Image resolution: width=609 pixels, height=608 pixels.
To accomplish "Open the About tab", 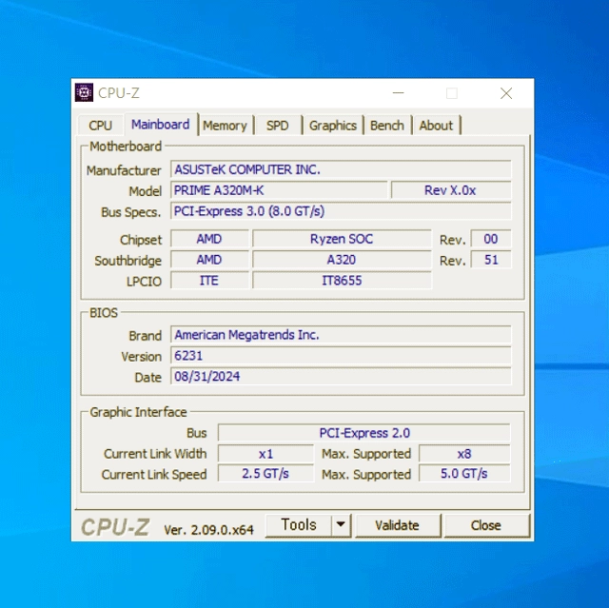I will click(x=436, y=126).
